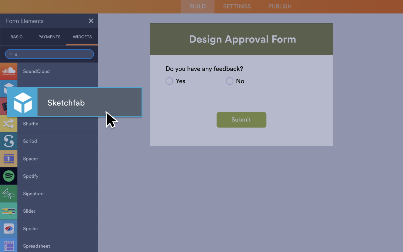Select the No radio button
Screen dimensions: 403x252
229,81
